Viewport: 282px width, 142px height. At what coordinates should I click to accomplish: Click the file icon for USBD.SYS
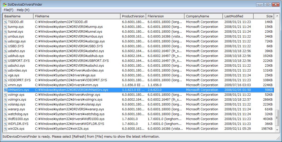(5, 46)
